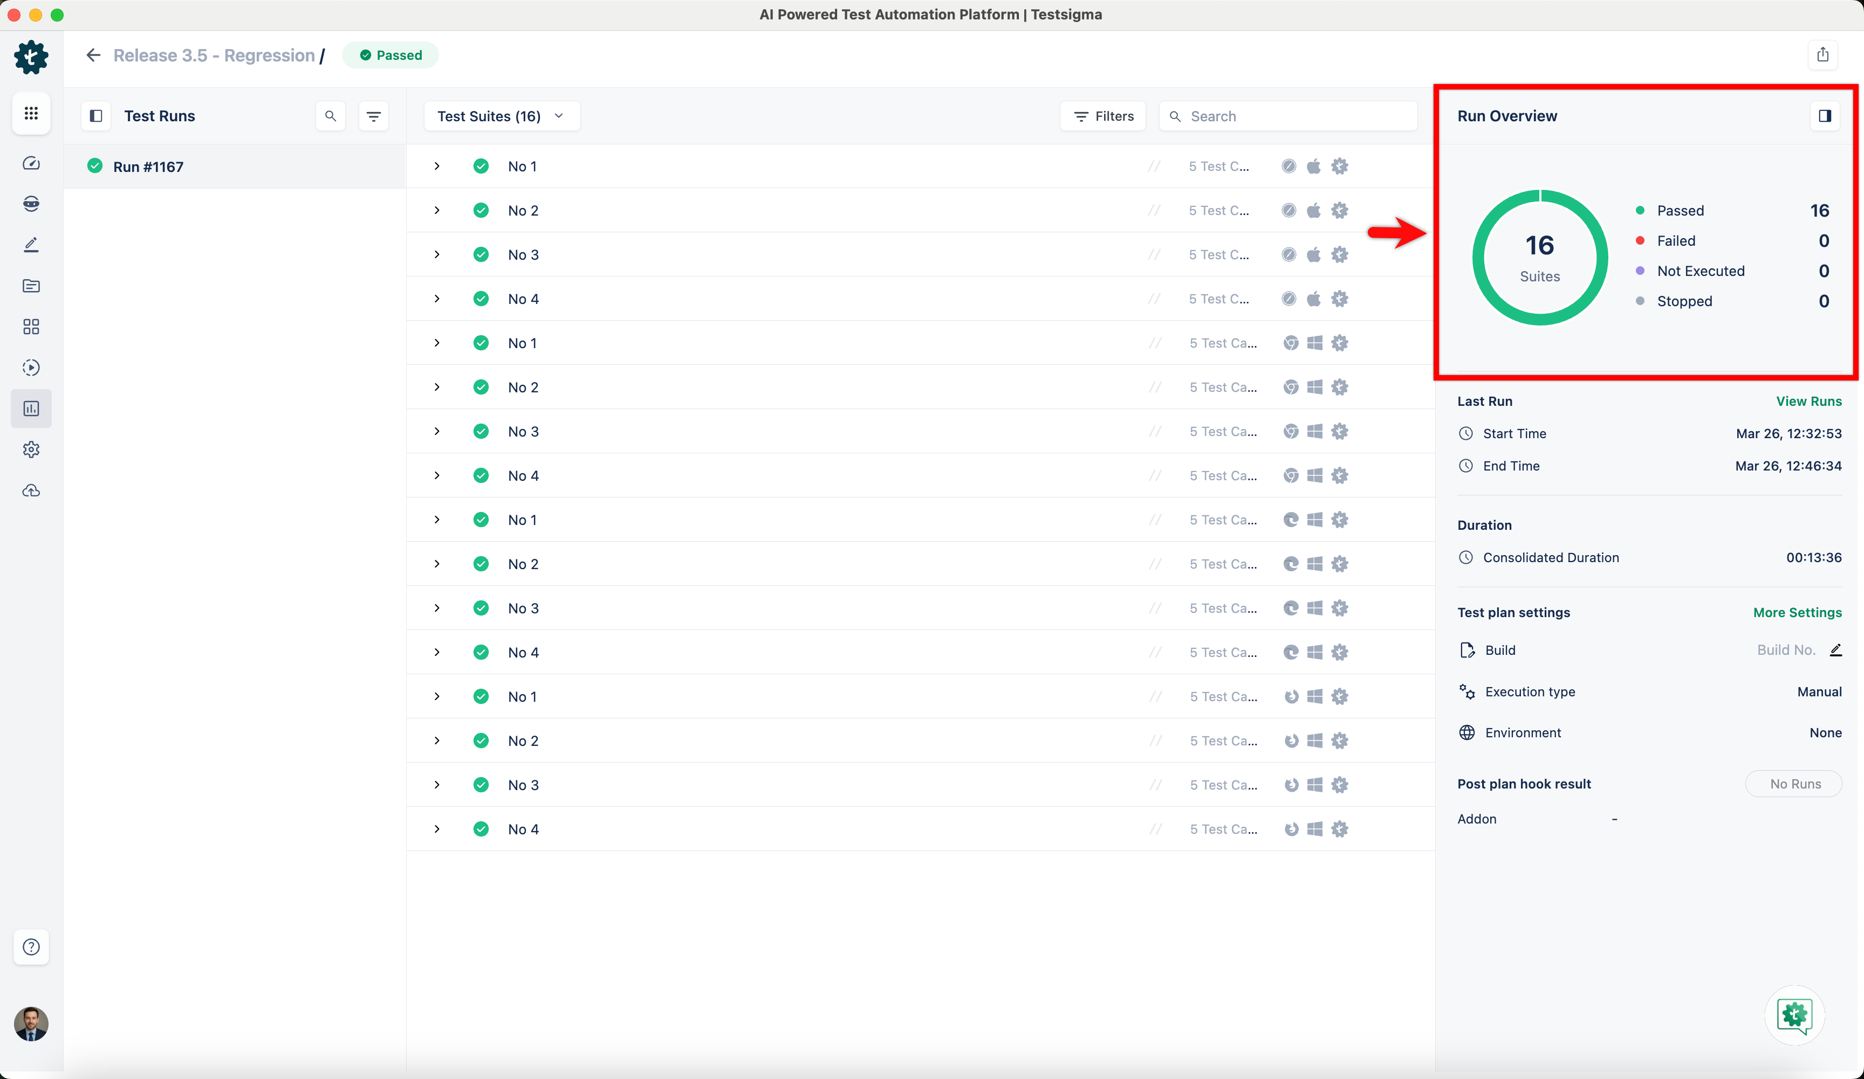Open the Testsigma chat assistant icon
Image resolution: width=1864 pixels, height=1079 pixels.
click(x=1794, y=1015)
